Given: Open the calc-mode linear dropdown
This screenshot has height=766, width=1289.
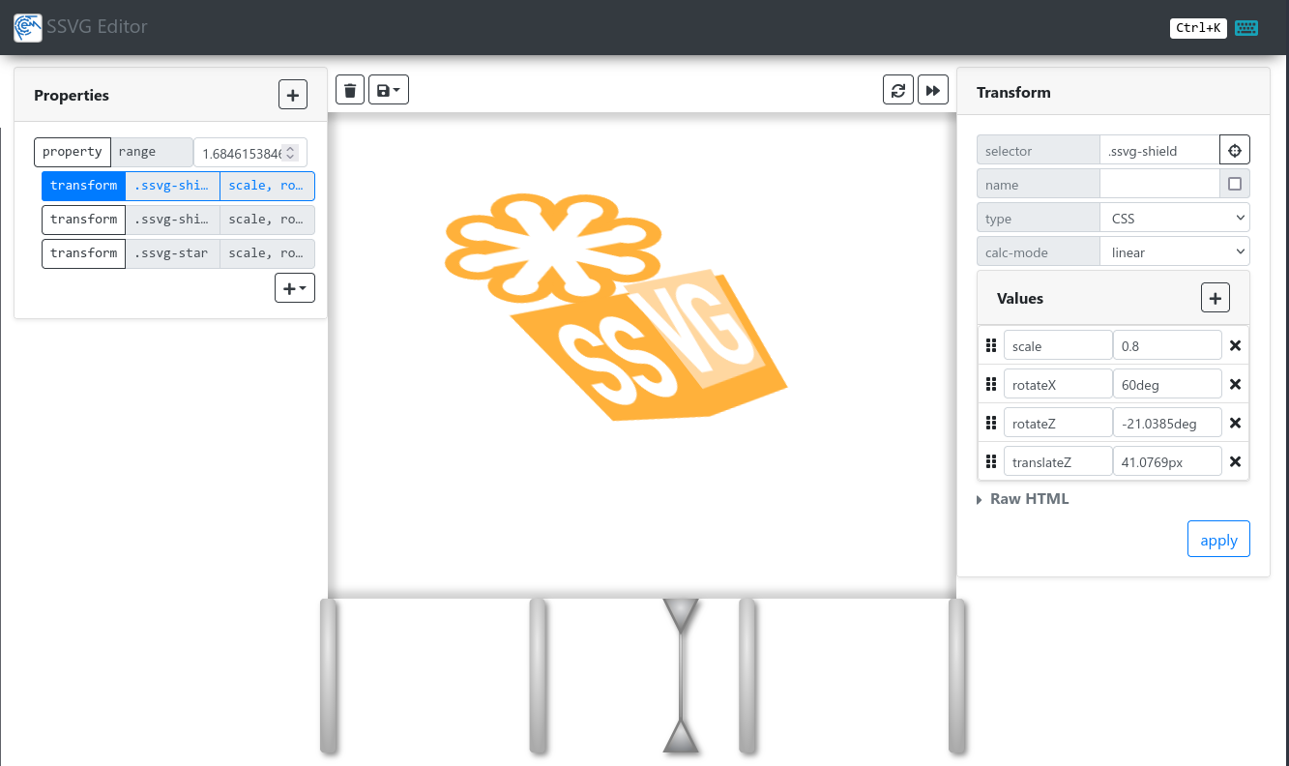Looking at the screenshot, I should 1175,252.
